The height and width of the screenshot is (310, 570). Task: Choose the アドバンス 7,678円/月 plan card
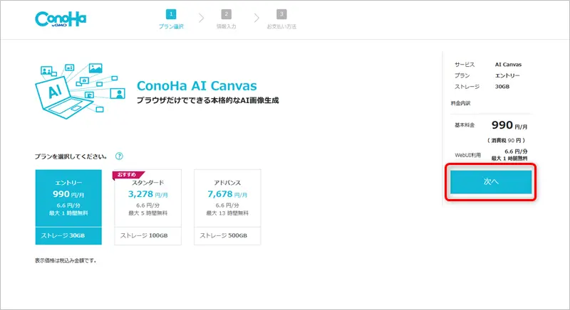point(227,207)
